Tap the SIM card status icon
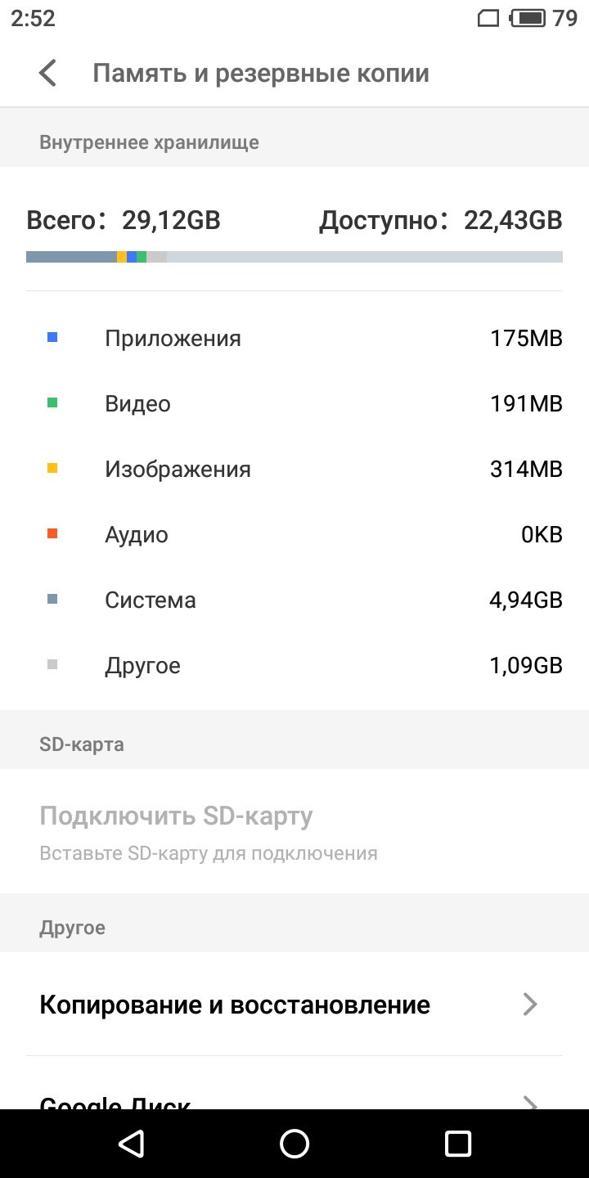This screenshot has height=1178, width=589. click(x=488, y=18)
